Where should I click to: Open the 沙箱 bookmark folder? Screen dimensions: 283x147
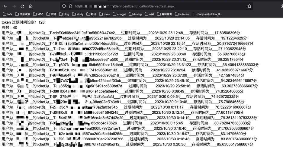click(51, 14)
